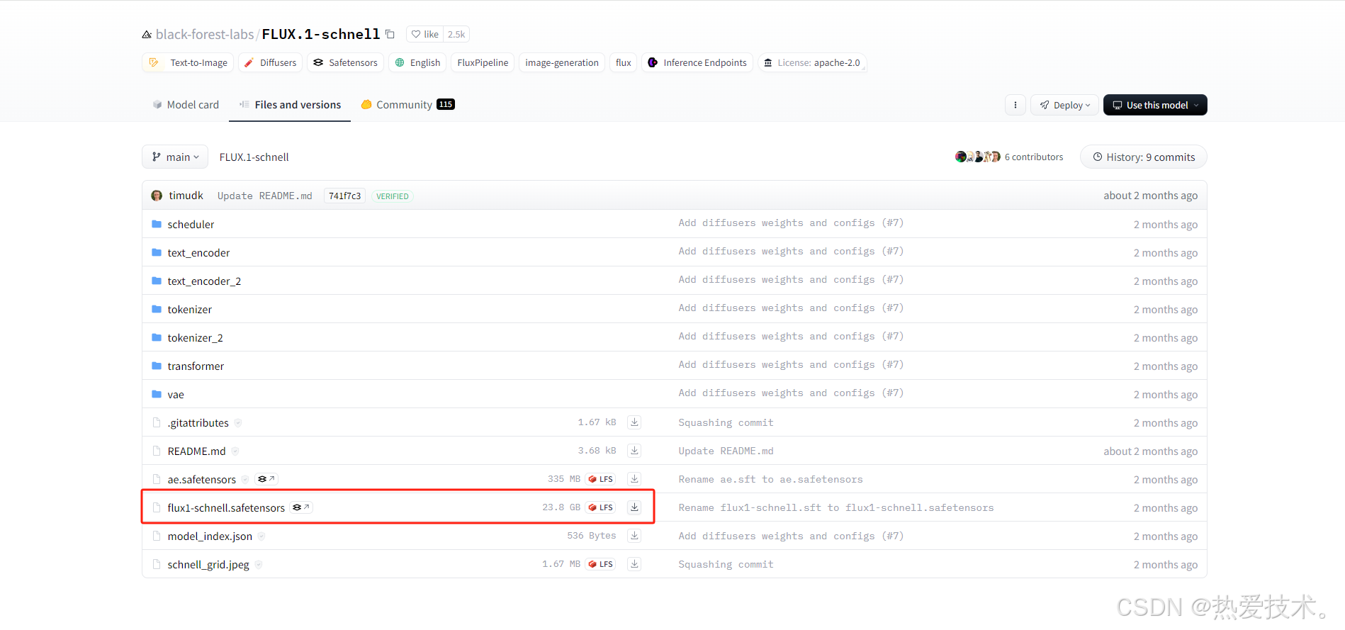
Task: Click the safety scan icon beside schnell_grid.jpeg
Action: (x=259, y=565)
